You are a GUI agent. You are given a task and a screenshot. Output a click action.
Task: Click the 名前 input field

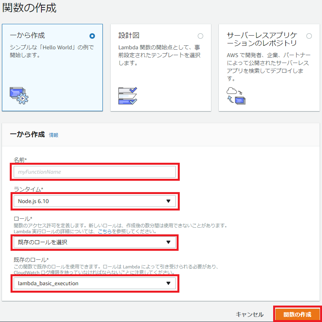(x=95, y=172)
